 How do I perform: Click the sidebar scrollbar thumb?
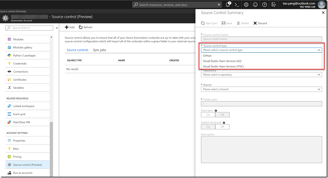point(51,149)
